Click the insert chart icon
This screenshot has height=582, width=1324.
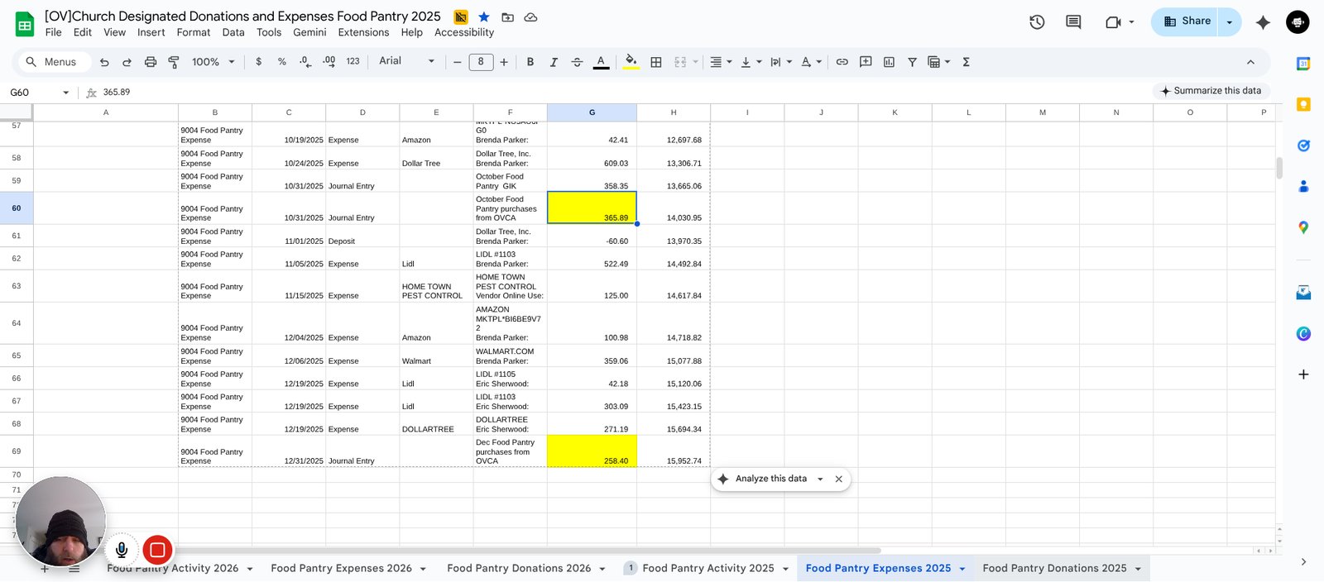coord(889,62)
